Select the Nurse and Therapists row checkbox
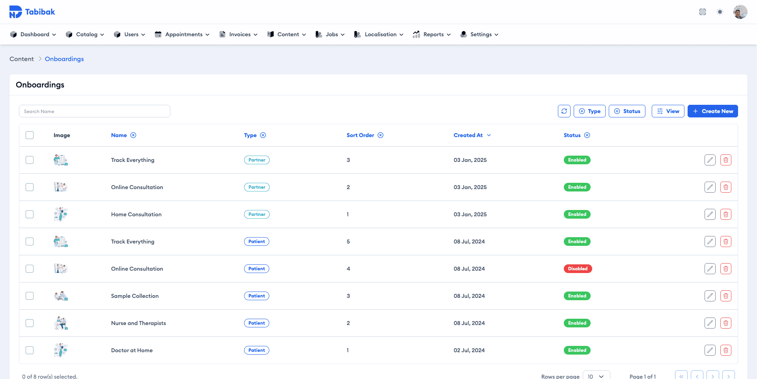This screenshot has width=757, height=379. click(30, 323)
